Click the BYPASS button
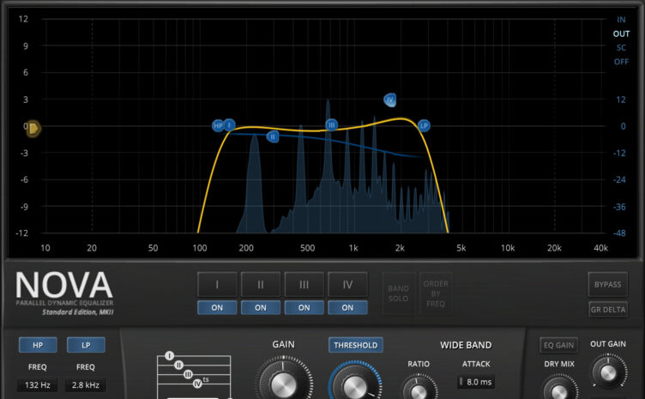This screenshot has height=399, width=645. [x=607, y=284]
